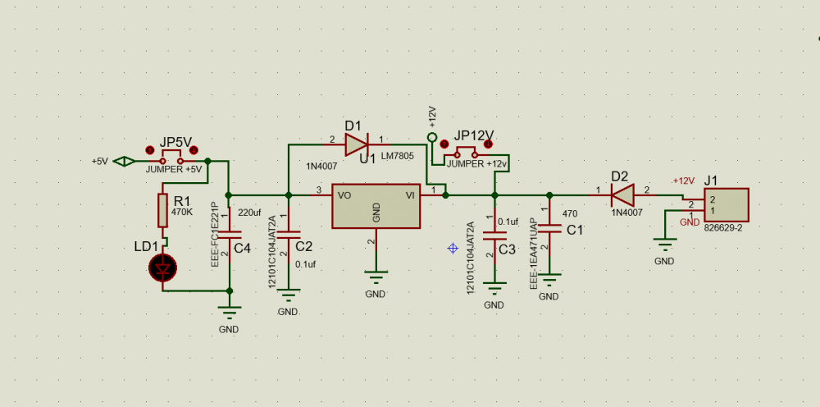Click the ground symbol below C3
820x407 pixels.
coord(494,289)
